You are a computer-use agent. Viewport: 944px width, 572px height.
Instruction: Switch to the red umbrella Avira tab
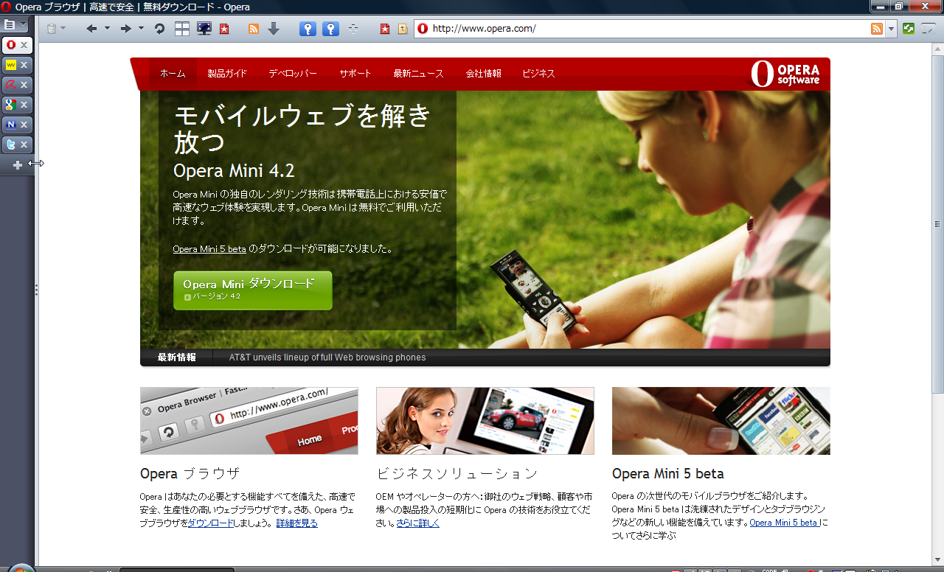tap(11, 85)
